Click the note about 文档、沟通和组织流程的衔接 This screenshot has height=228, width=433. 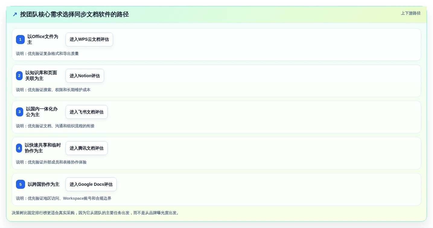tap(55, 126)
